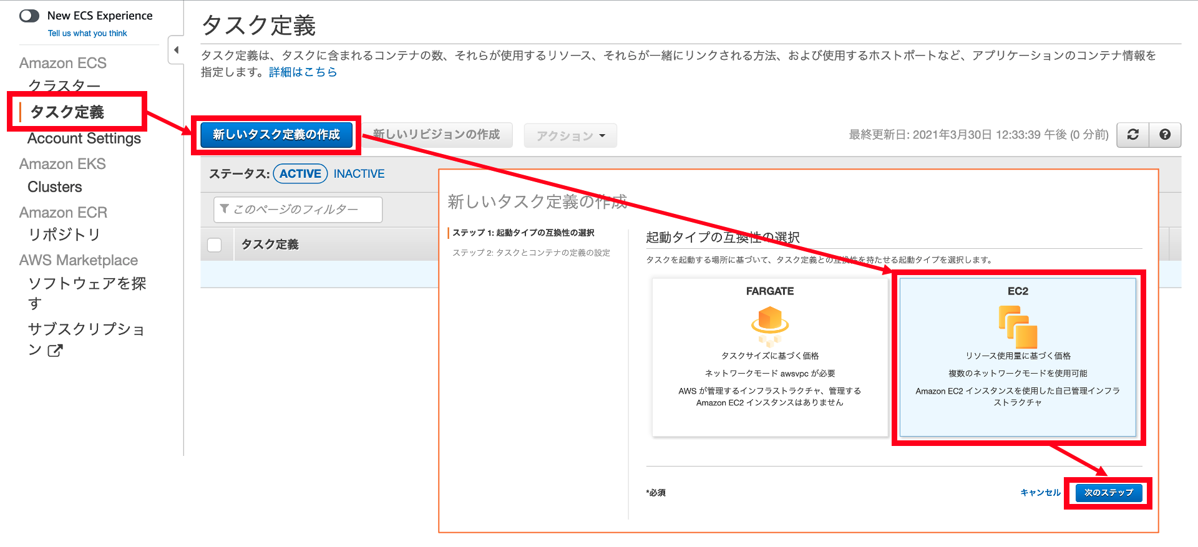Open サブスクリプション external link
The image size is (1198, 547).
pos(87,339)
